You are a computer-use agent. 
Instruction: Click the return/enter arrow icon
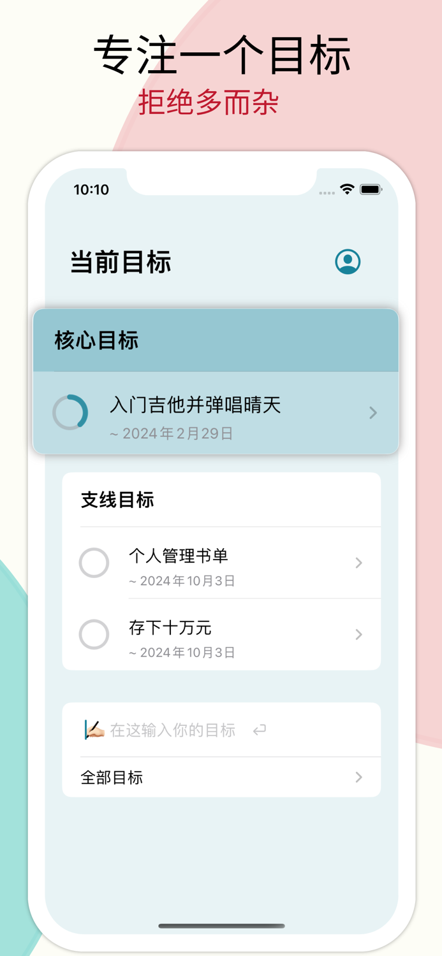260,730
